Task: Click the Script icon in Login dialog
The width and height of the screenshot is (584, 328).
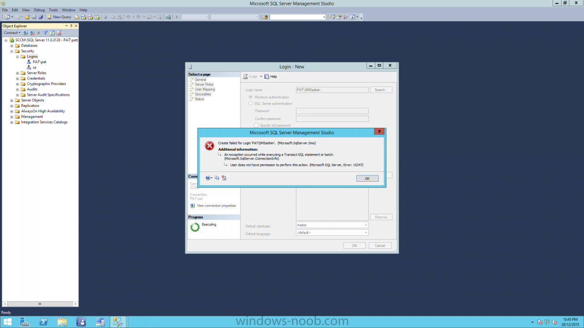Action: click(246, 76)
